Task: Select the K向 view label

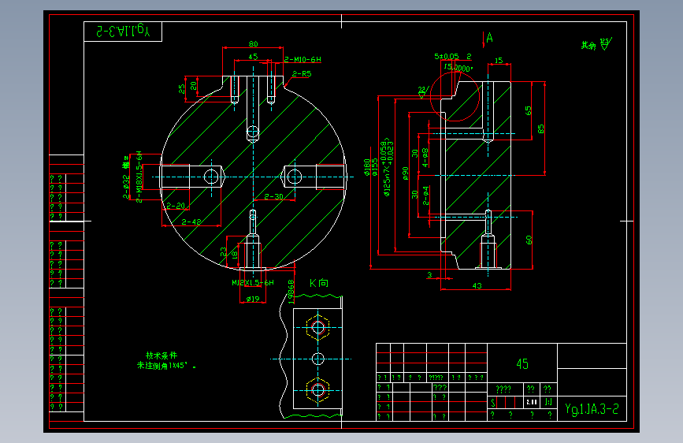Action: [319, 283]
